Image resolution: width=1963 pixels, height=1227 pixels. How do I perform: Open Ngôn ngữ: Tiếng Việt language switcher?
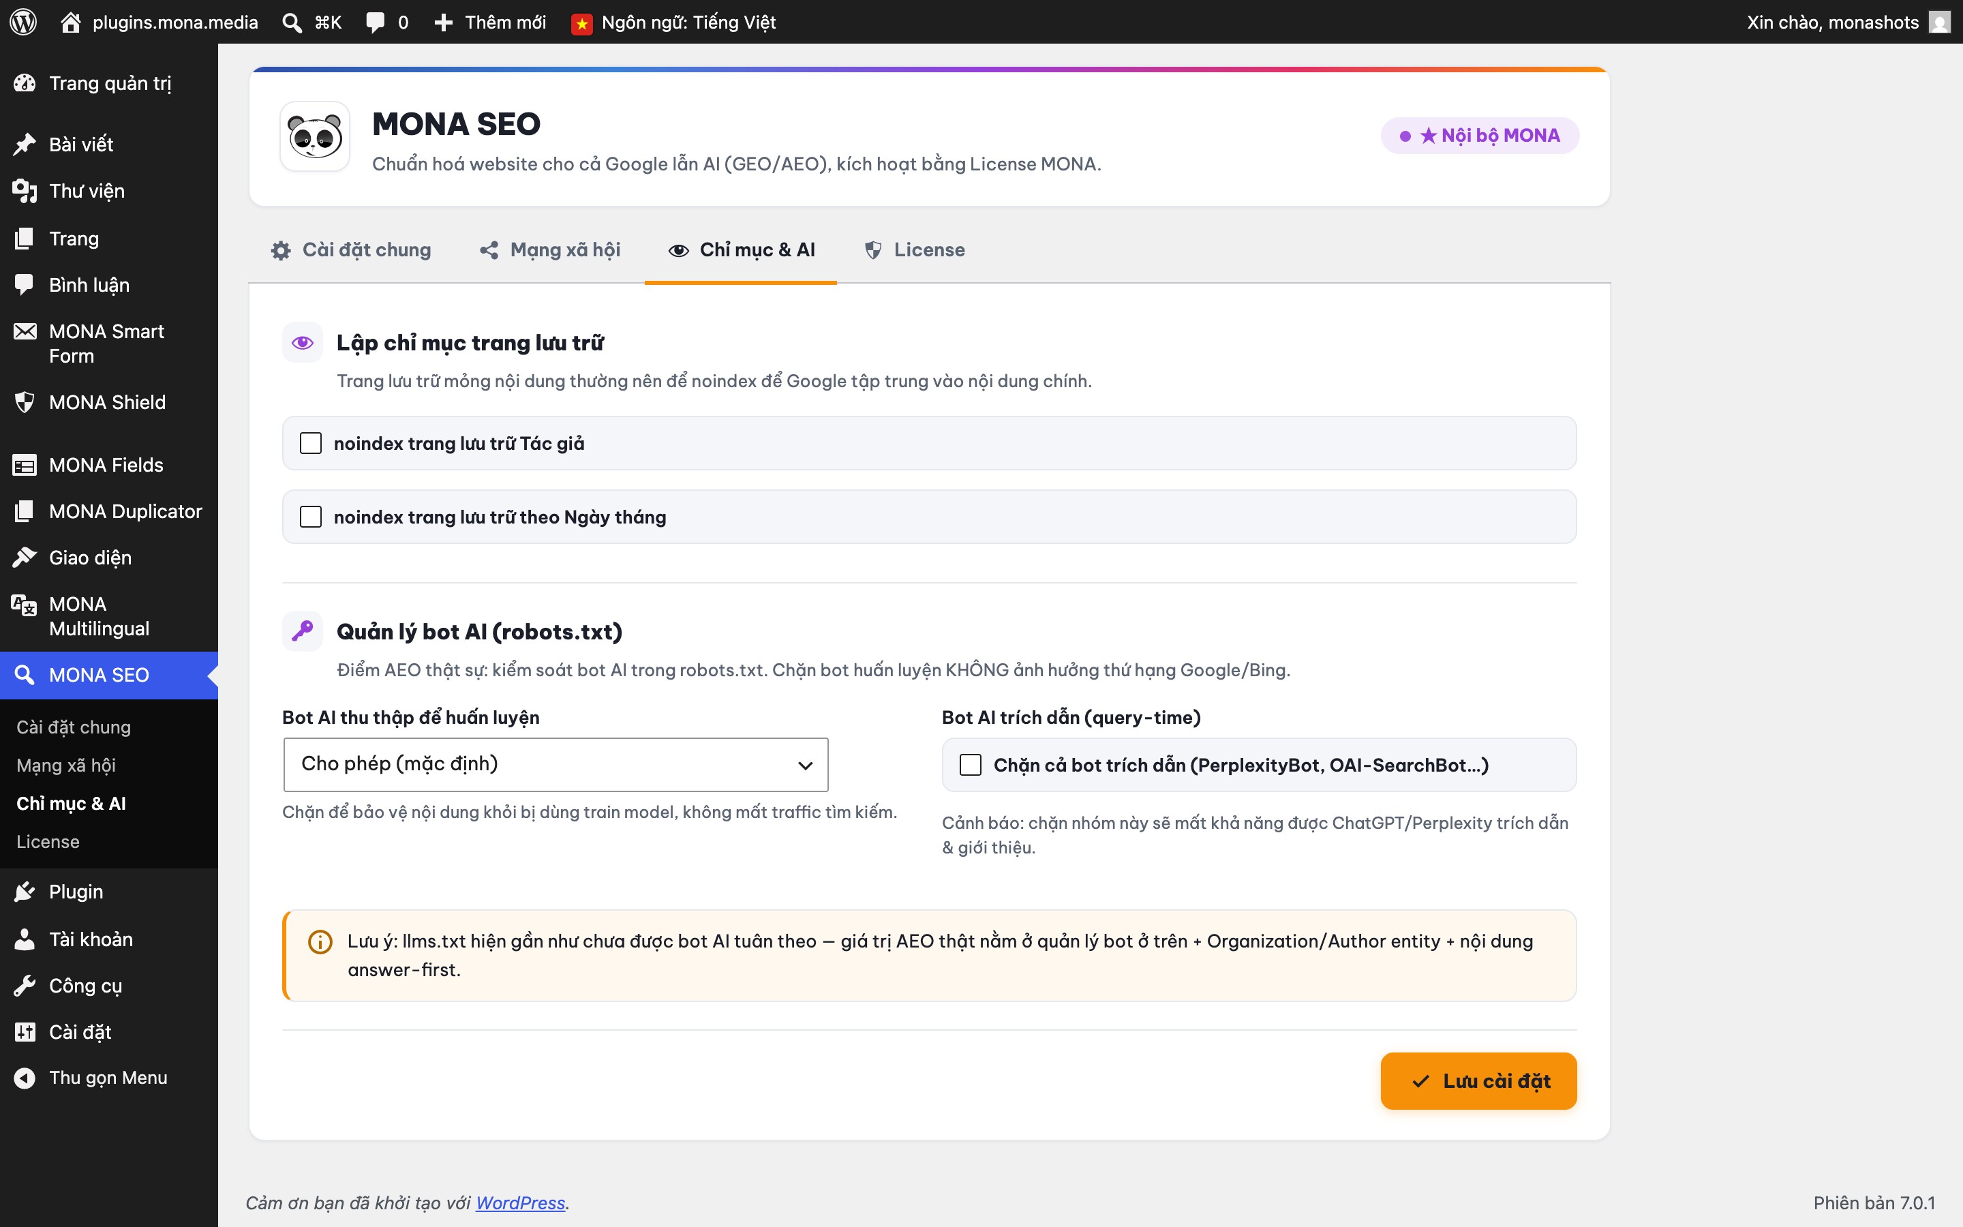point(673,22)
